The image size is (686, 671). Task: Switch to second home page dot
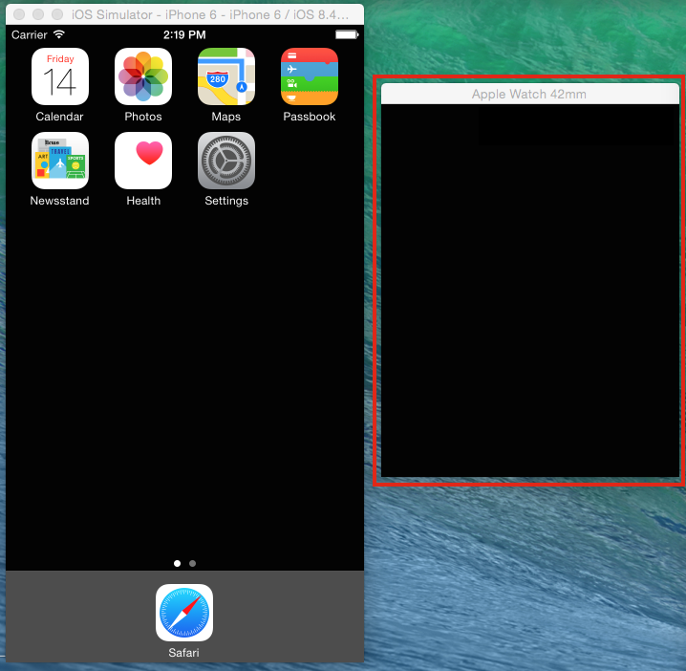click(x=192, y=563)
